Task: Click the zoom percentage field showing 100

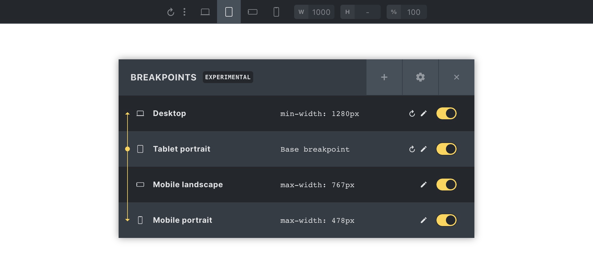Action: [x=414, y=12]
